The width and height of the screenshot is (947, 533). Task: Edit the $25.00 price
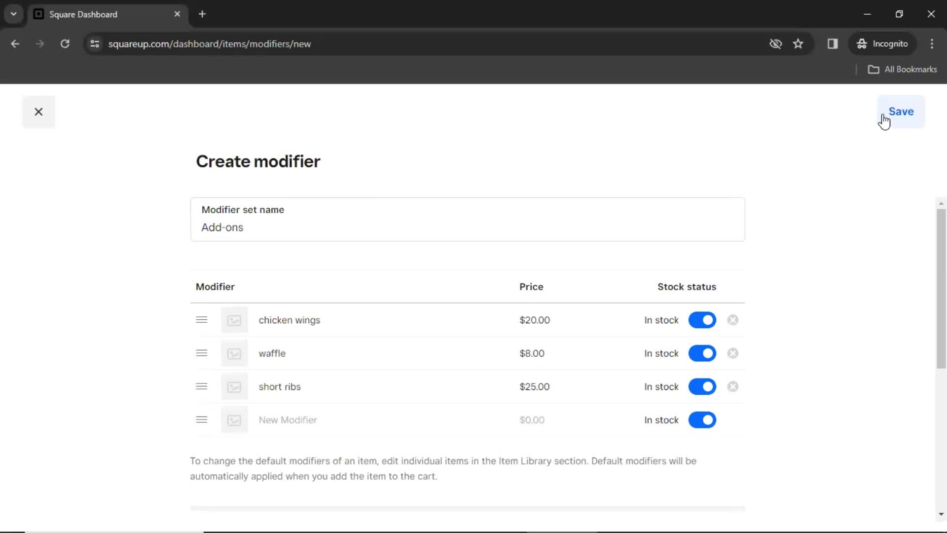click(x=535, y=386)
